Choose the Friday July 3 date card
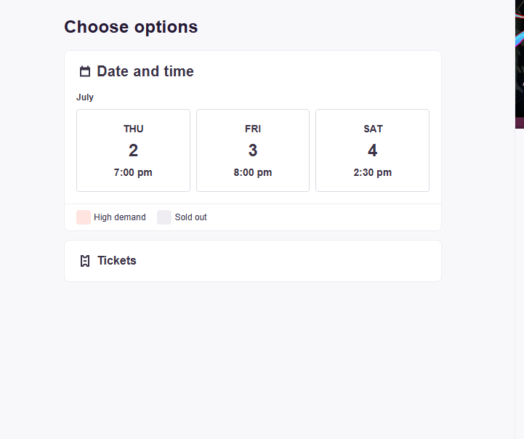The height and width of the screenshot is (439, 524). tap(253, 150)
